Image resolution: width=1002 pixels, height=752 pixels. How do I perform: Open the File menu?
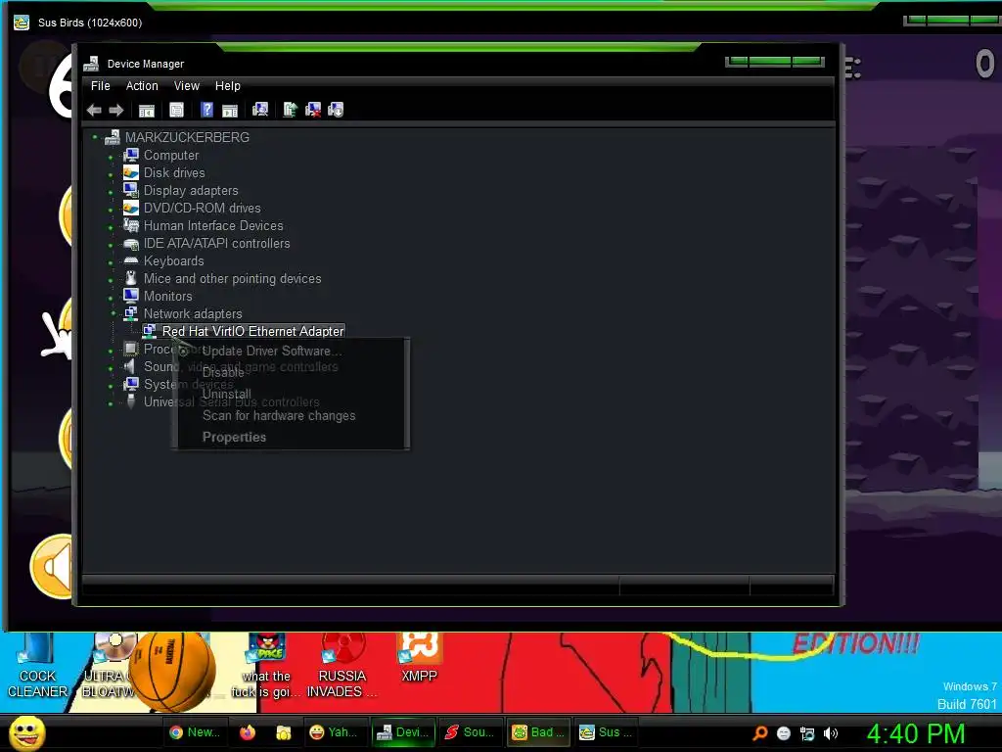pos(101,86)
